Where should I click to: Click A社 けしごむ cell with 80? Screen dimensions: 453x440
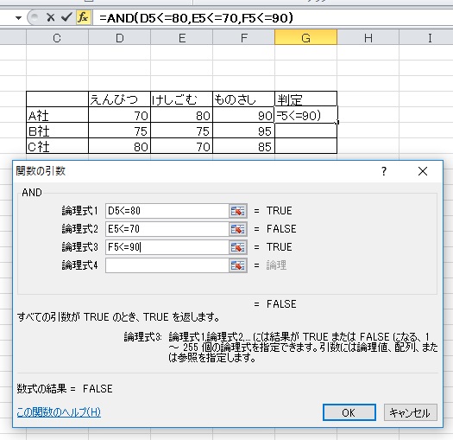tap(181, 115)
